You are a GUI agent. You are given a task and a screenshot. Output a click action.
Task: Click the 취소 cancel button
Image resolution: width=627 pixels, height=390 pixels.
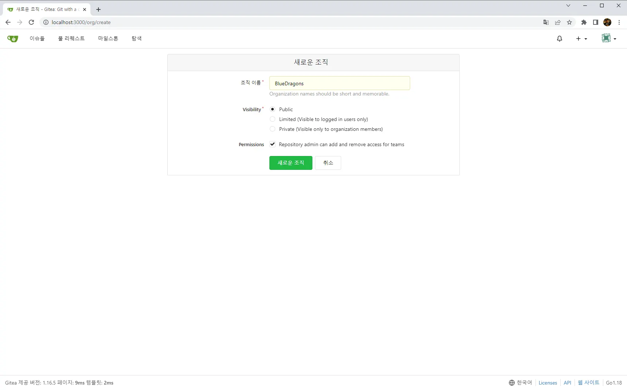click(328, 163)
